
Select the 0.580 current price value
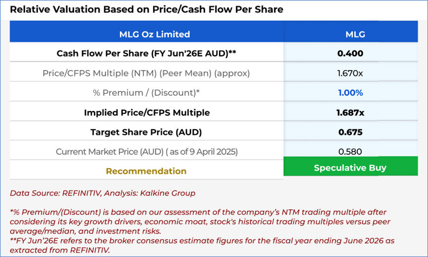pos(350,152)
